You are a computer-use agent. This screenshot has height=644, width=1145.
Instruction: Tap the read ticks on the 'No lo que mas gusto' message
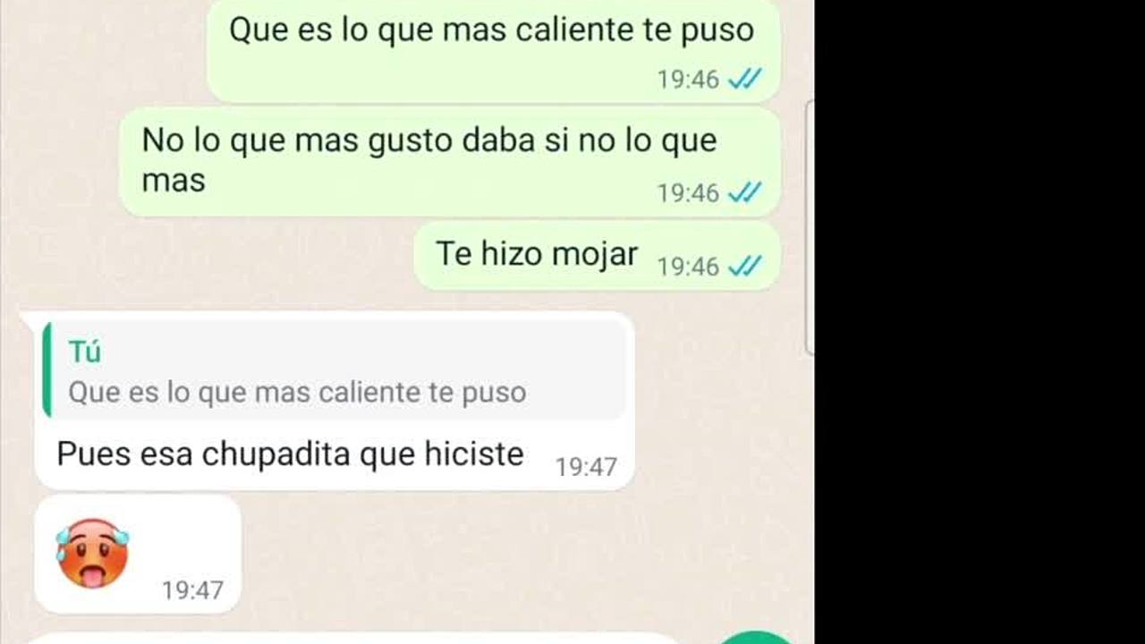[744, 192]
